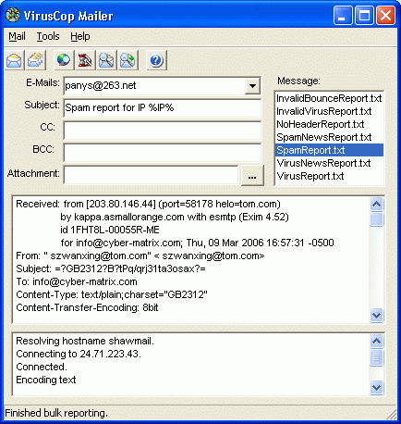Click the 'Encoding text' log line
401x424 pixels.
[45, 380]
